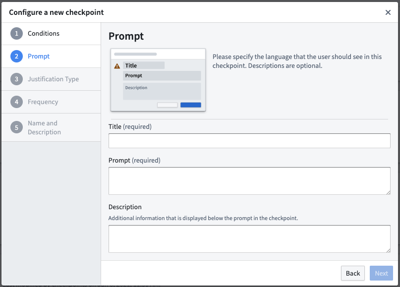Image resolution: width=400 pixels, height=287 pixels.
Task: Click the Prompt (required) label
Action: [134, 160]
